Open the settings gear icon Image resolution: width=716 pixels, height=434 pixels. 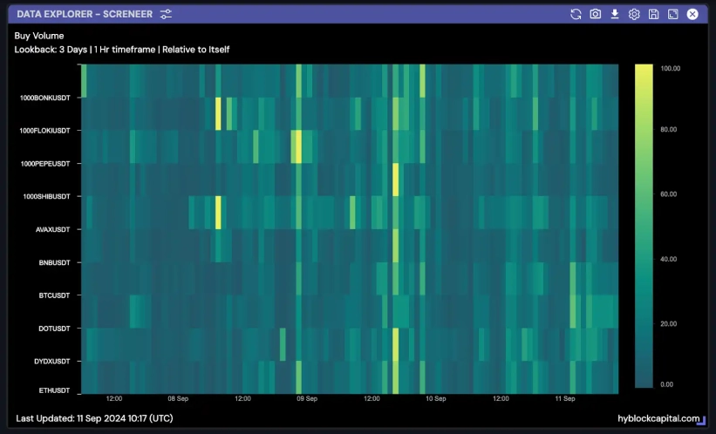pyautogui.click(x=634, y=14)
